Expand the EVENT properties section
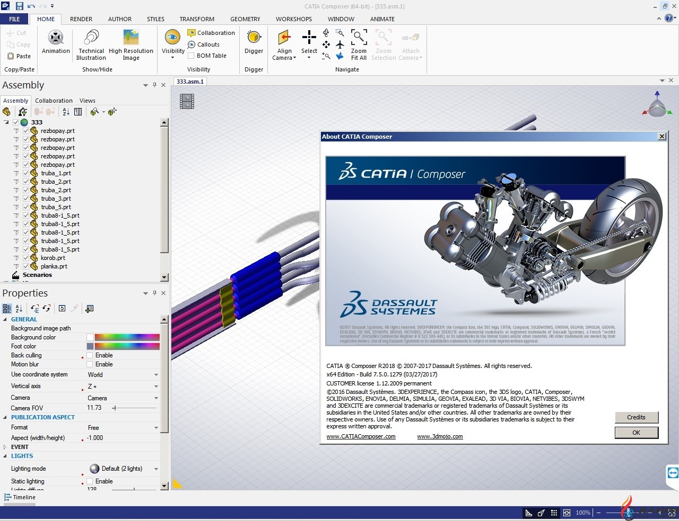This screenshot has height=521, width=679. point(5,447)
